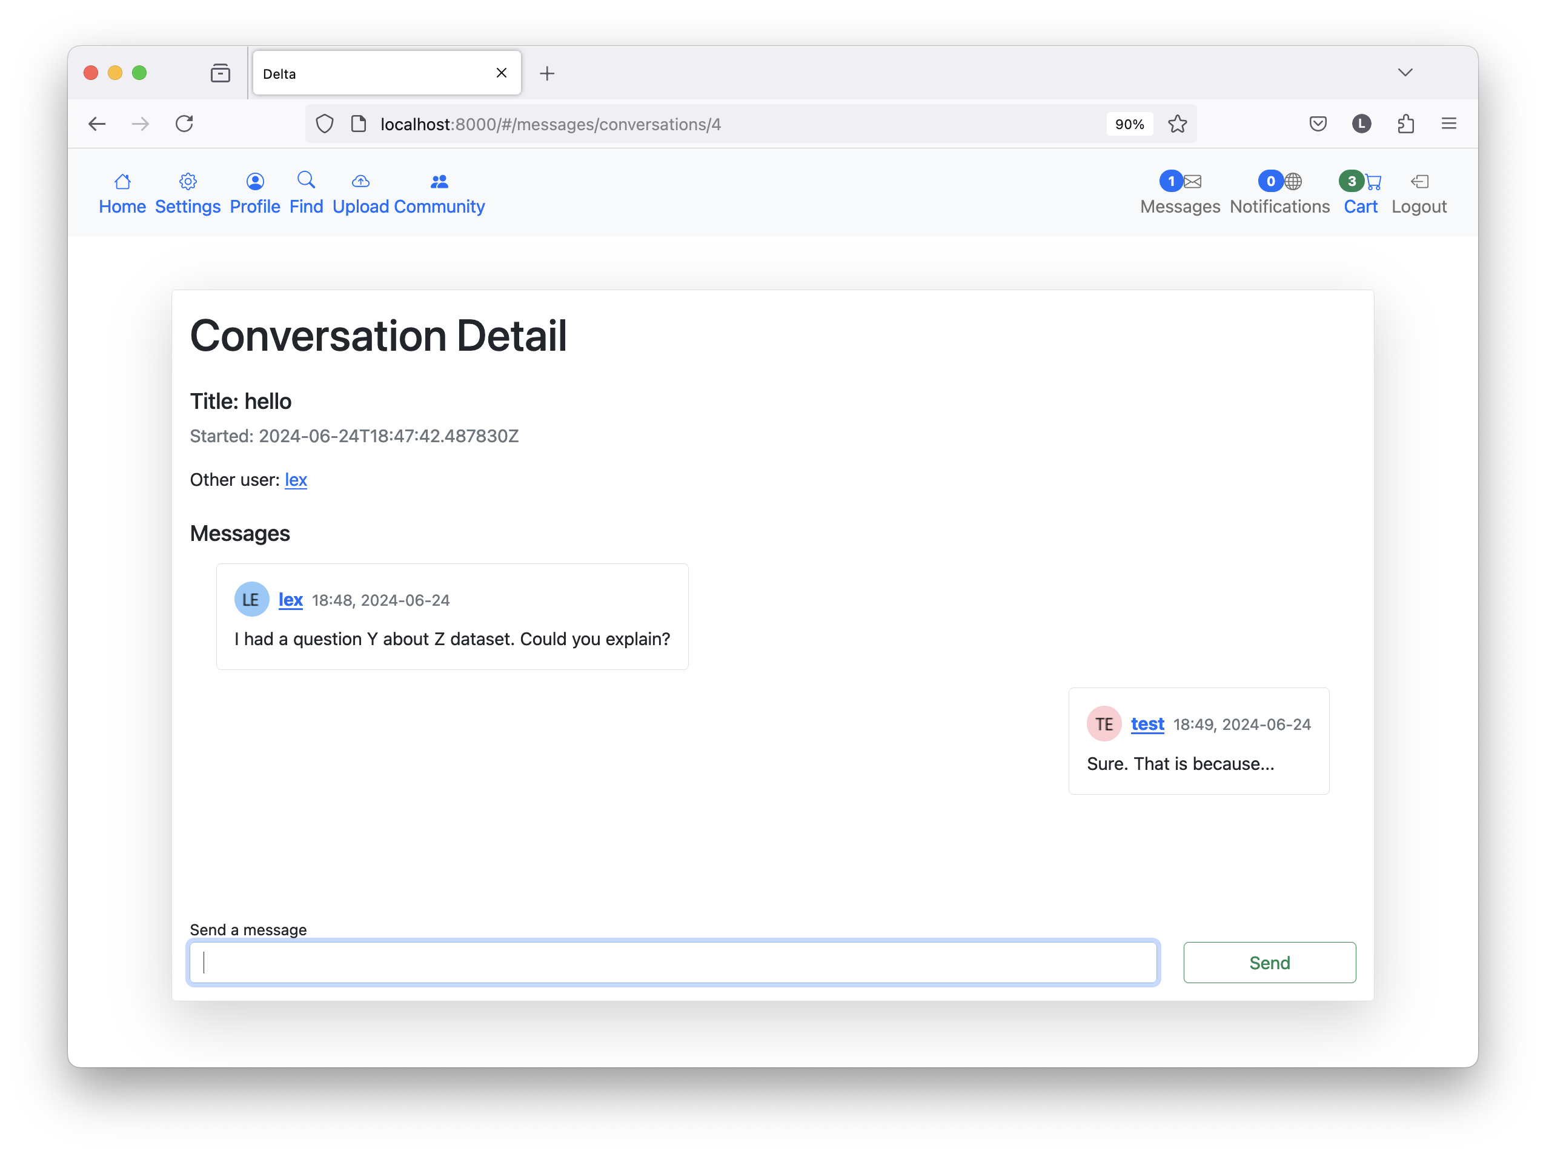
Task: Click lex's message about Z dataset
Action: 452,638
